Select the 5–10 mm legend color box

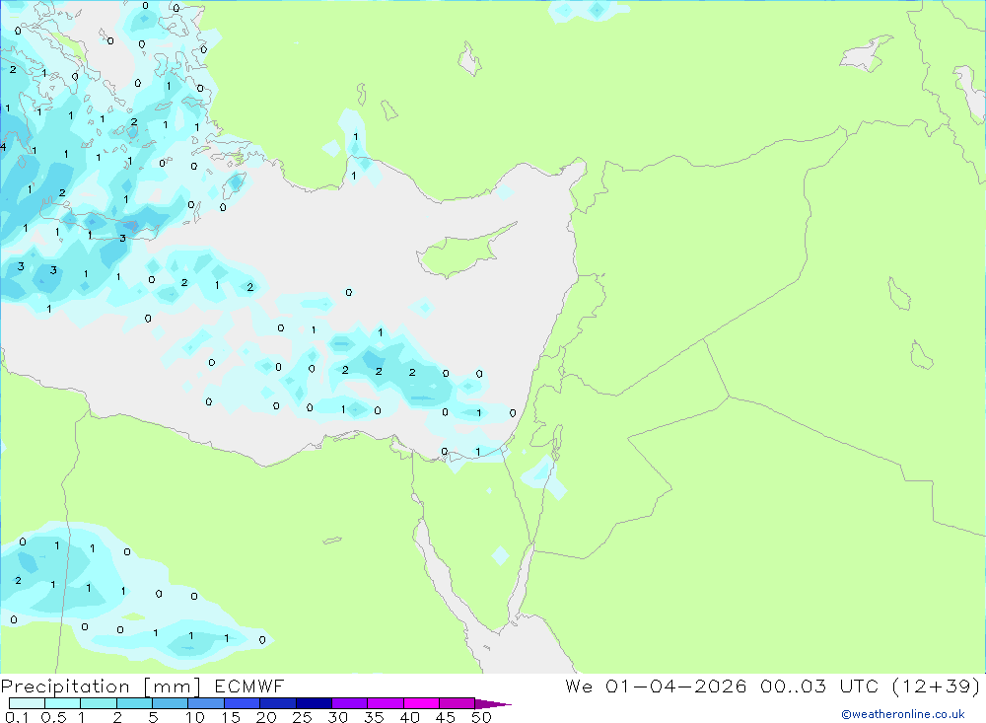171,703
